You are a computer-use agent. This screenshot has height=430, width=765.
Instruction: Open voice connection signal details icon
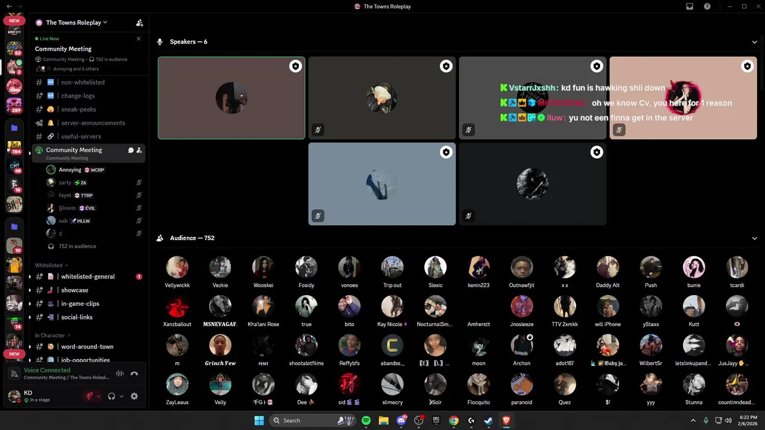14,374
